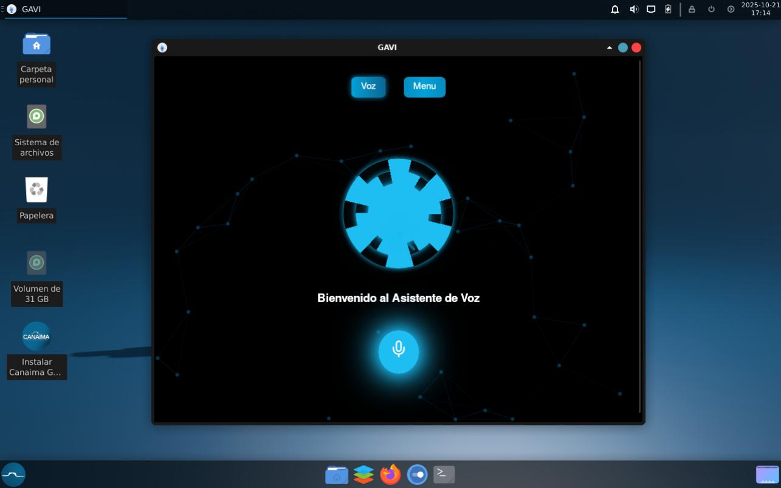Roll up window with title bar arrow

(x=609, y=47)
